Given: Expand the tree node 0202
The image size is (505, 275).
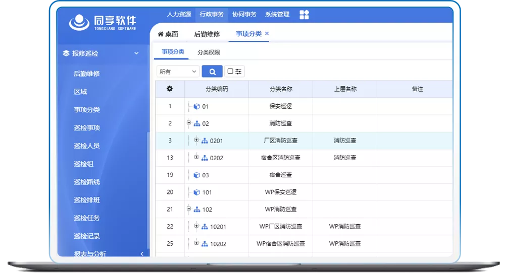Looking at the screenshot, I should 196,157.
